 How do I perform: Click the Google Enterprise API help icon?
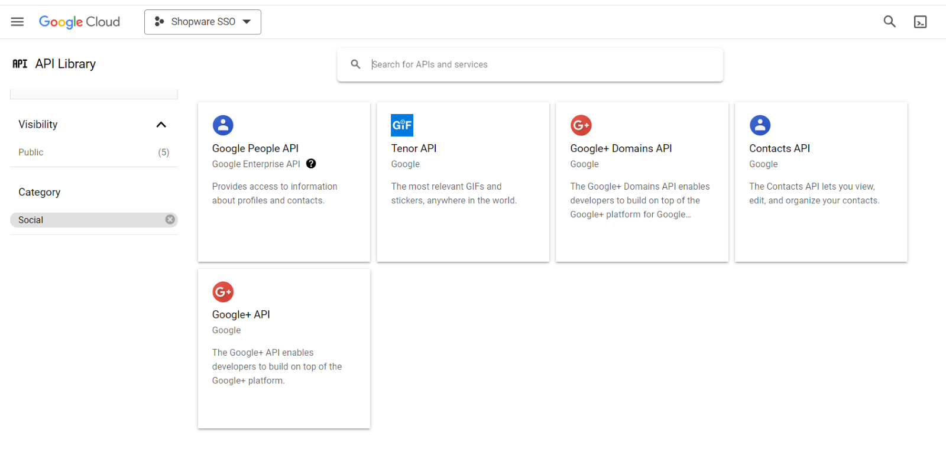point(311,164)
